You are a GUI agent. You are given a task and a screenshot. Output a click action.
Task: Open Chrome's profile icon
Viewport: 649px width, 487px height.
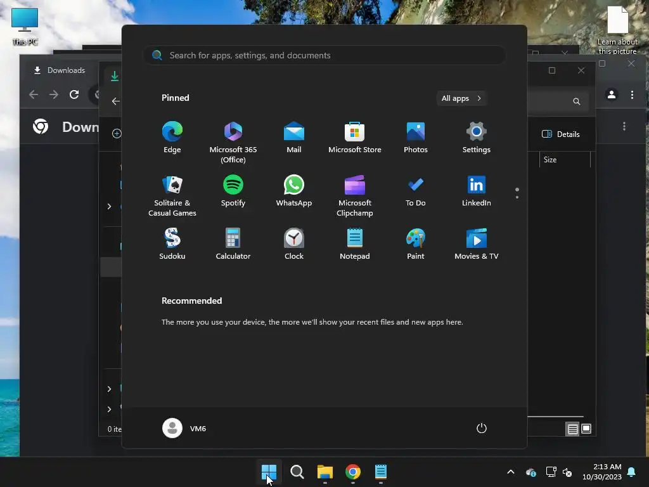coord(612,94)
